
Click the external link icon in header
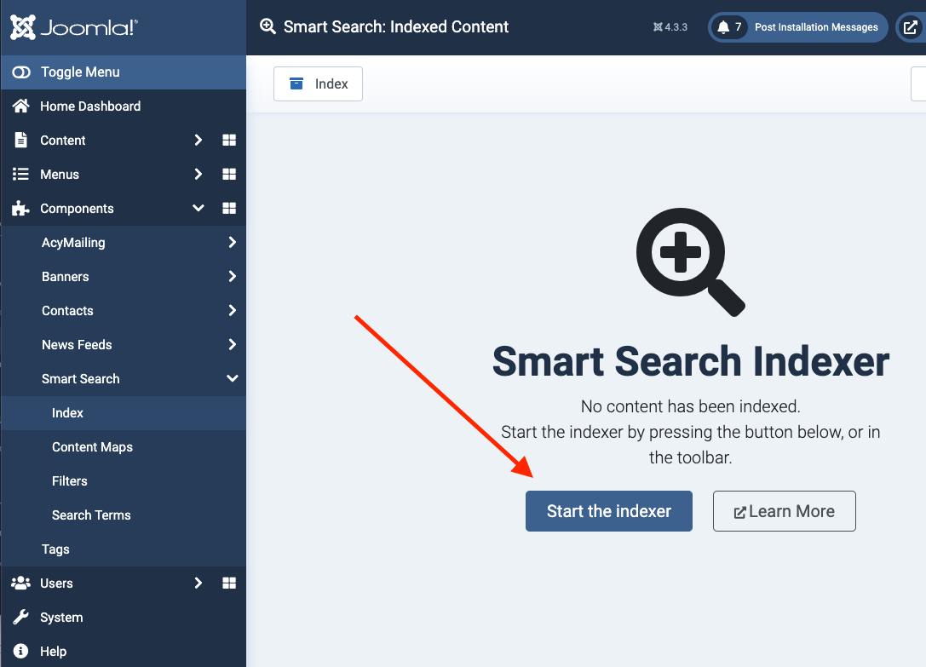[911, 27]
